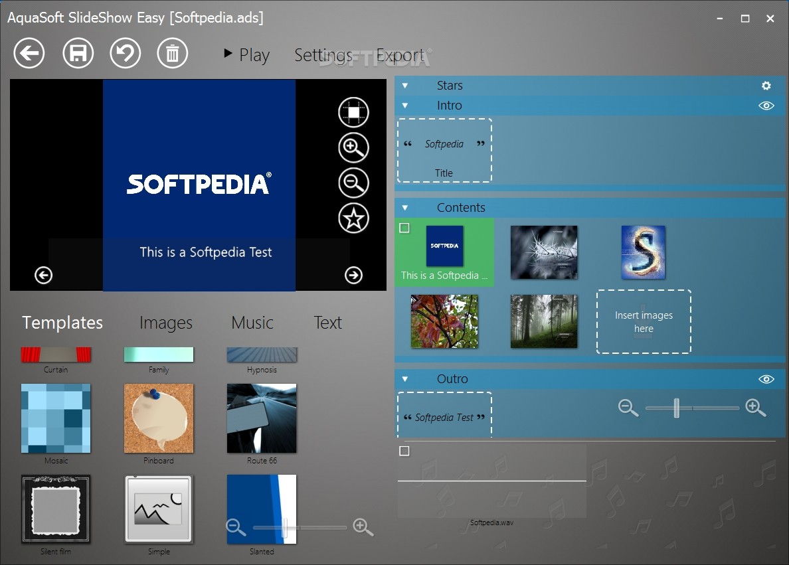789x565 pixels.
Task: Click zoom-in magnifier beside timeline slider
Action: coord(756,408)
